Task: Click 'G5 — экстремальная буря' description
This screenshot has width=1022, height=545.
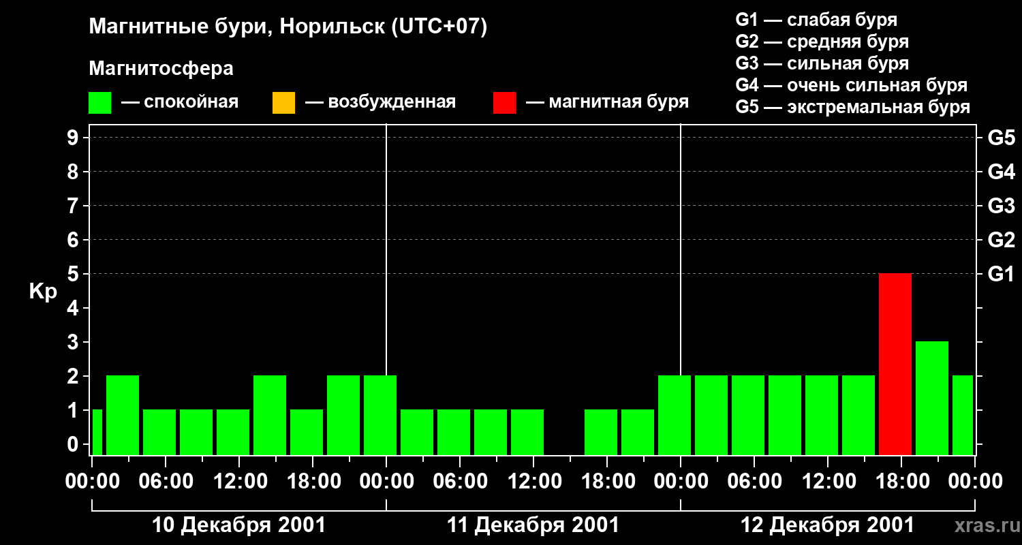Action: [x=853, y=107]
